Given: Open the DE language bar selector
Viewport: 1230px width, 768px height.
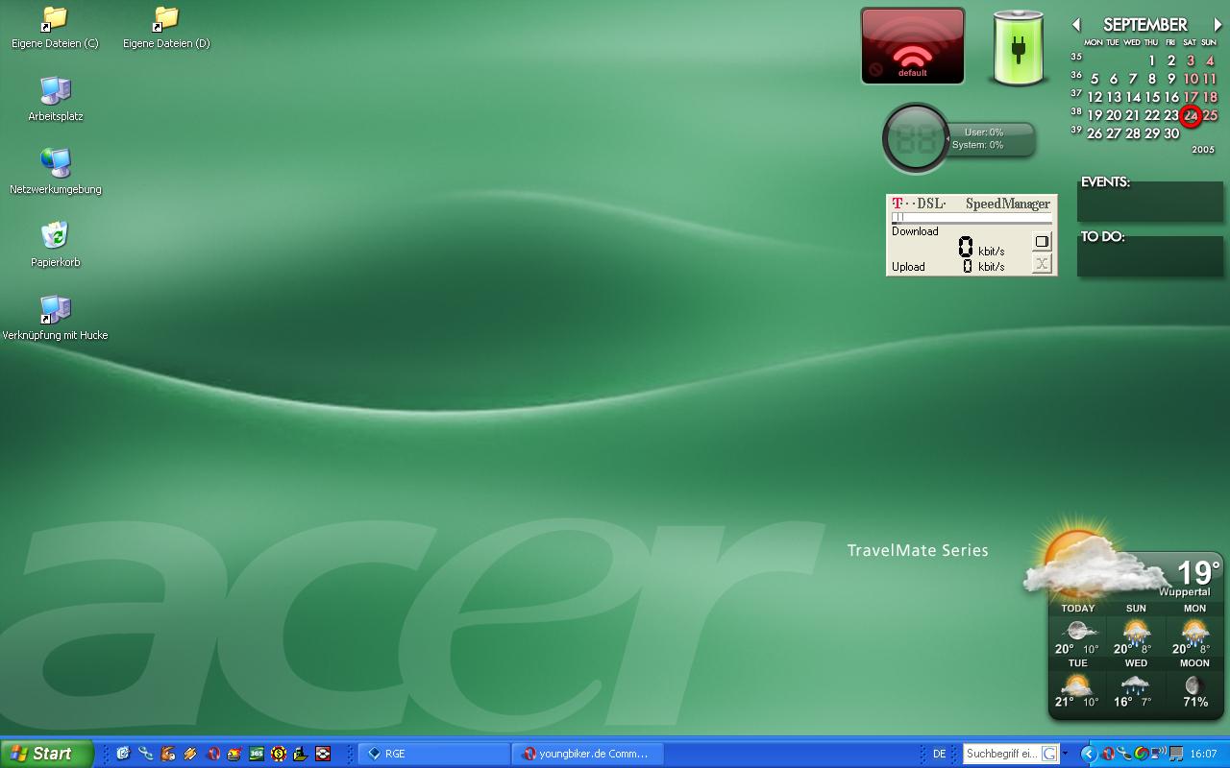Looking at the screenshot, I should point(939,754).
